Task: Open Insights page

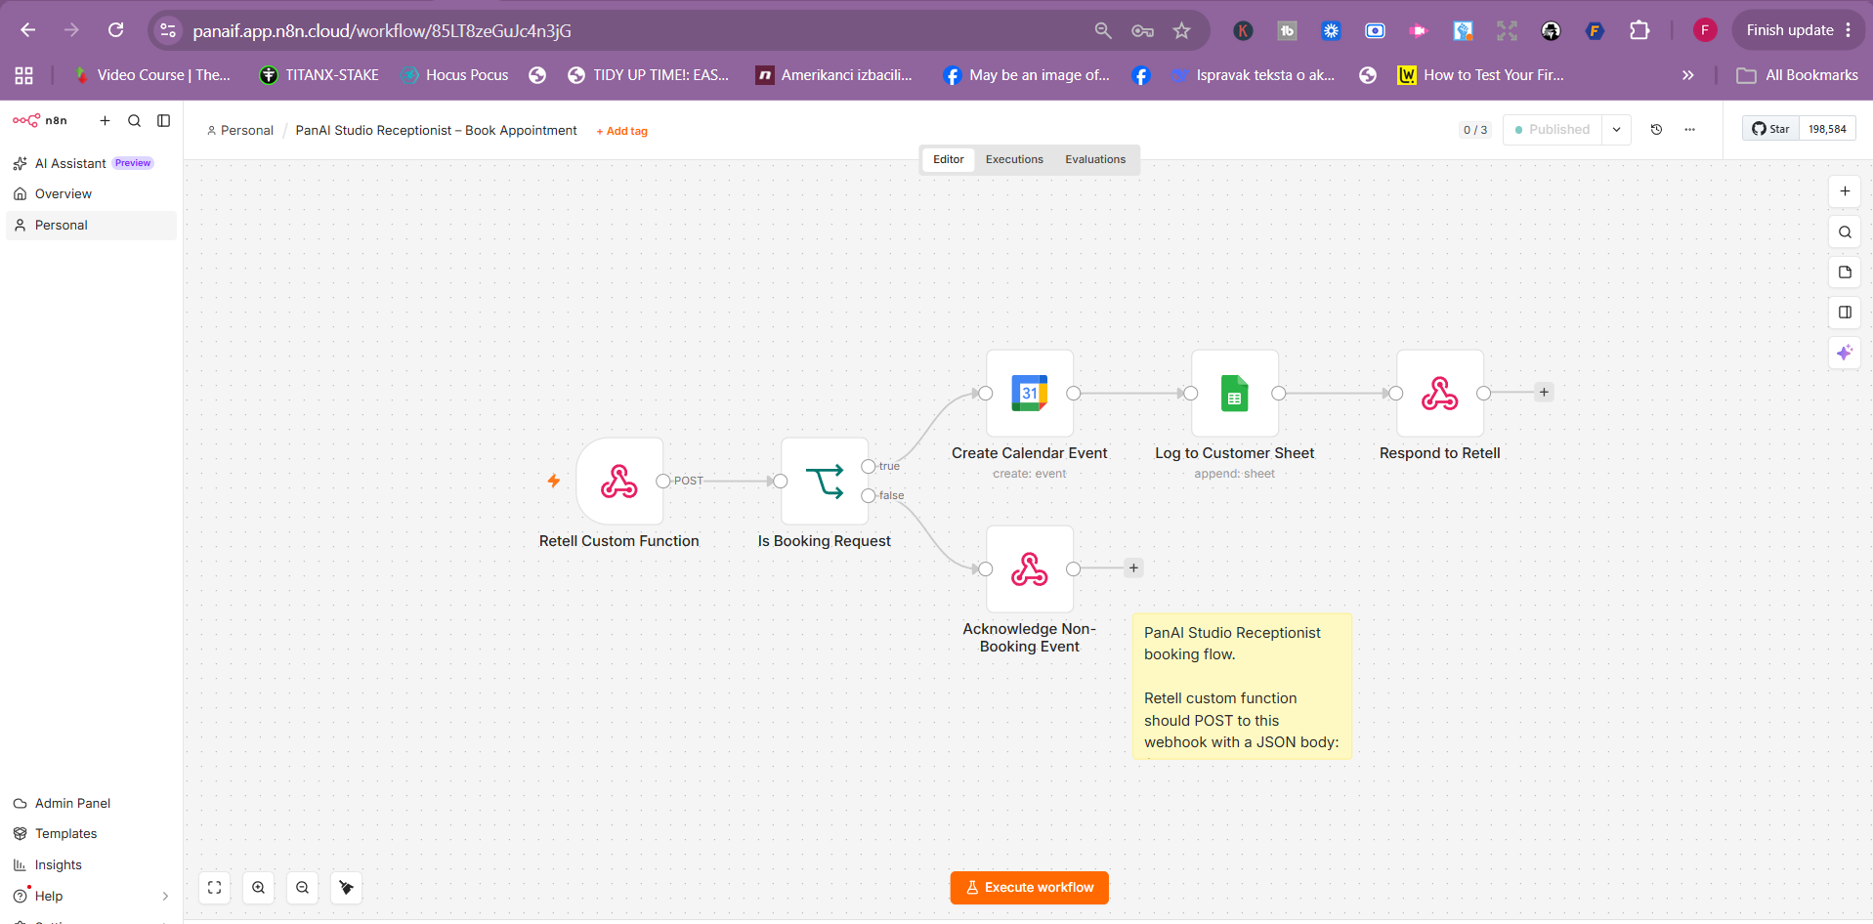Action: pos(92,864)
